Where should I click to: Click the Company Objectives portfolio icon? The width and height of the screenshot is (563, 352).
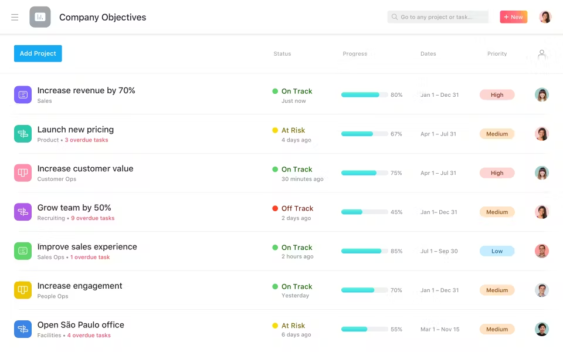pos(40,17)
